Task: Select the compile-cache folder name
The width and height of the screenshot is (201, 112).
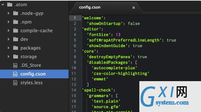Action: point(36,31)
